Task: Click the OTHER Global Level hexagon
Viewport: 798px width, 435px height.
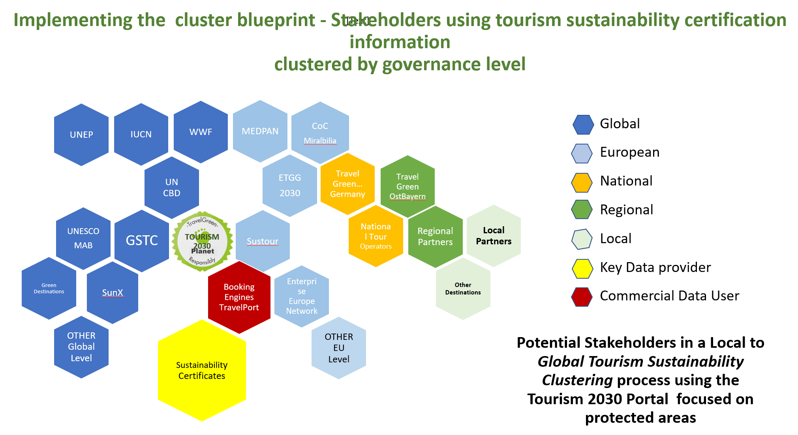Action: pyautogui.click(x=81, y=347)
